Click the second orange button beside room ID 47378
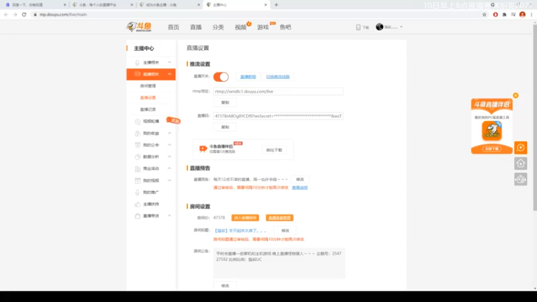The width and height of the screenshot is (537, 302). [279, 217]
